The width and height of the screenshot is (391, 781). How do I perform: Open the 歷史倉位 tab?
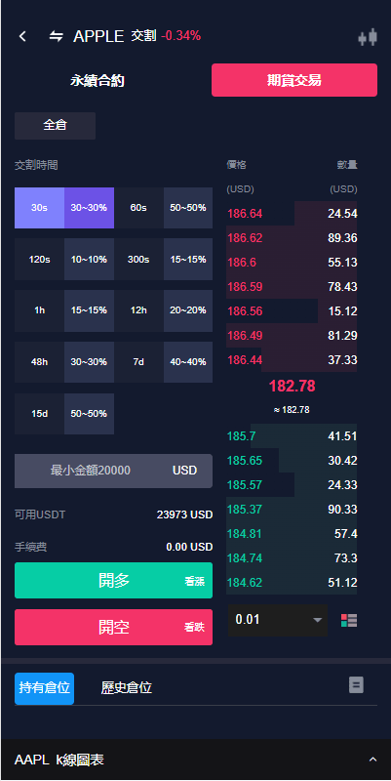coord(127,688)
